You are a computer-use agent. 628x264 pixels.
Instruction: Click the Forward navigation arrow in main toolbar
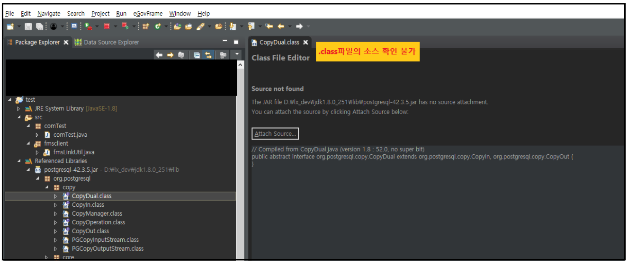299,26
